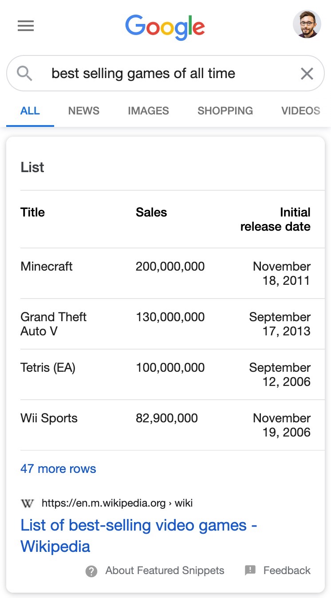This screenshot has width=331, height=598.
Task: Click About Featured Snippets
Action: (x=165, y=570)
